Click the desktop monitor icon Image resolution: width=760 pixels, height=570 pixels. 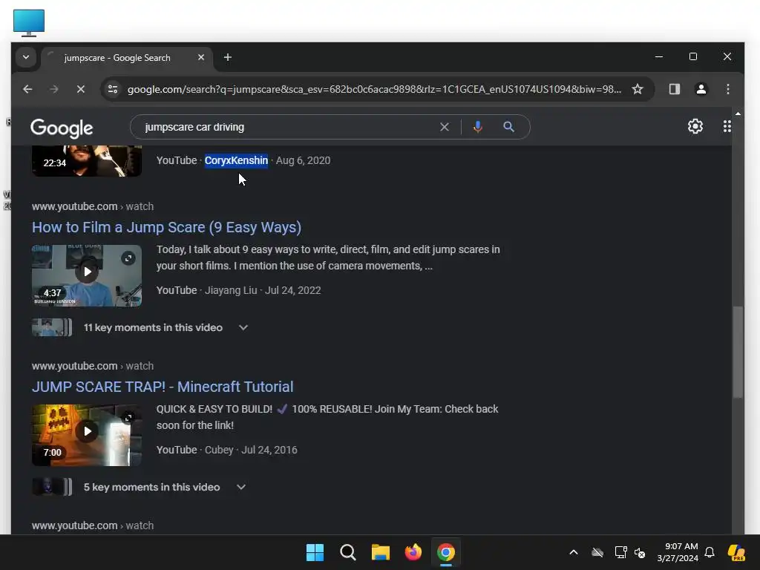point(29,22)
